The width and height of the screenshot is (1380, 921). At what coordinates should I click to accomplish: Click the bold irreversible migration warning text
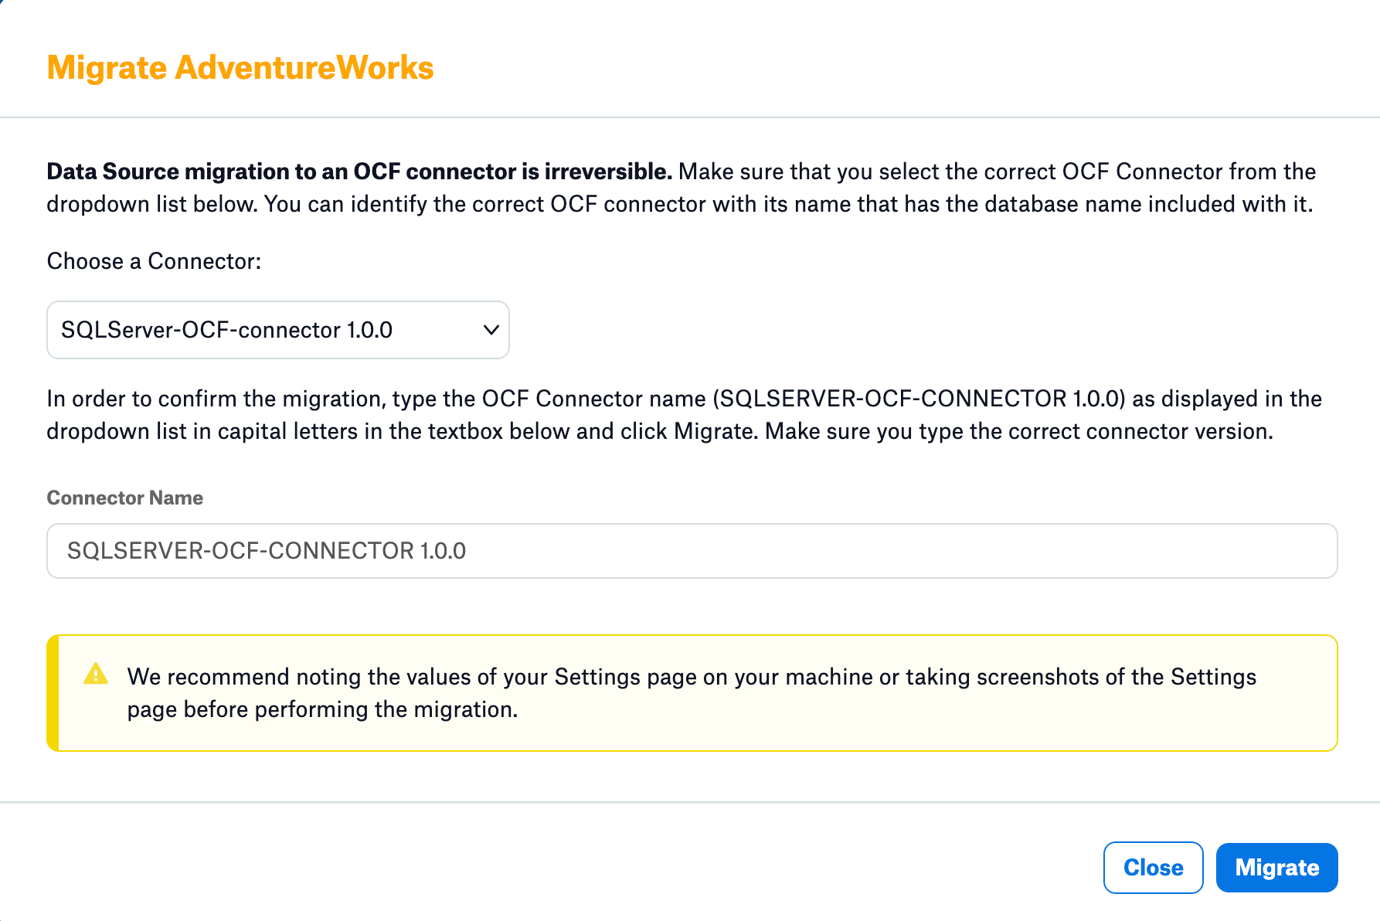(359, 172)
